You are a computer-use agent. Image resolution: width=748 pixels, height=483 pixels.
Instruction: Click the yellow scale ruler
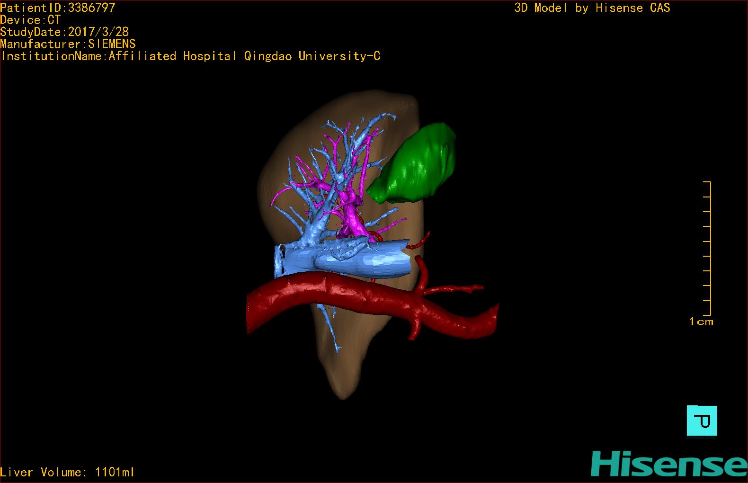coord(707,248)
